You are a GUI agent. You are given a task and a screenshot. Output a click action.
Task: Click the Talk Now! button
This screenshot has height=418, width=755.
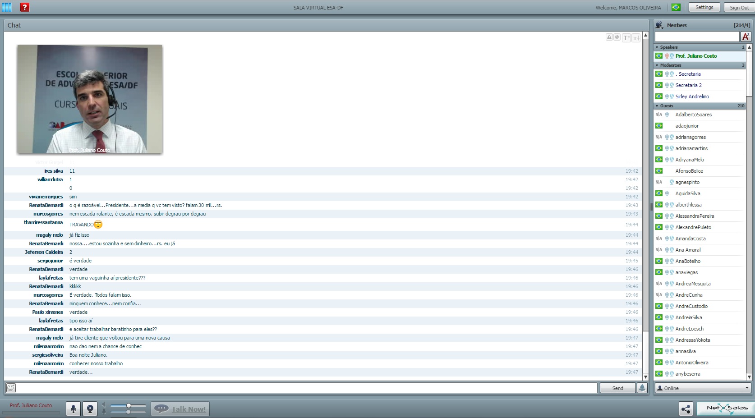180,409
